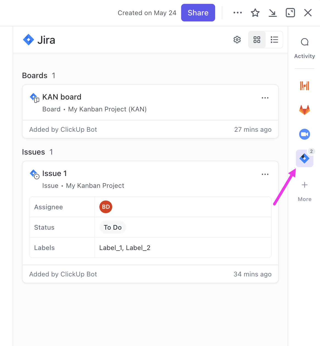Open the KAN board link
This screenshot has width=320, height=346.
click(x=62, y=97)
